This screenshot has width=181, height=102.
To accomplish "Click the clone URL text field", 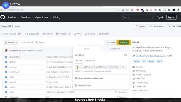I will (98, 67).
